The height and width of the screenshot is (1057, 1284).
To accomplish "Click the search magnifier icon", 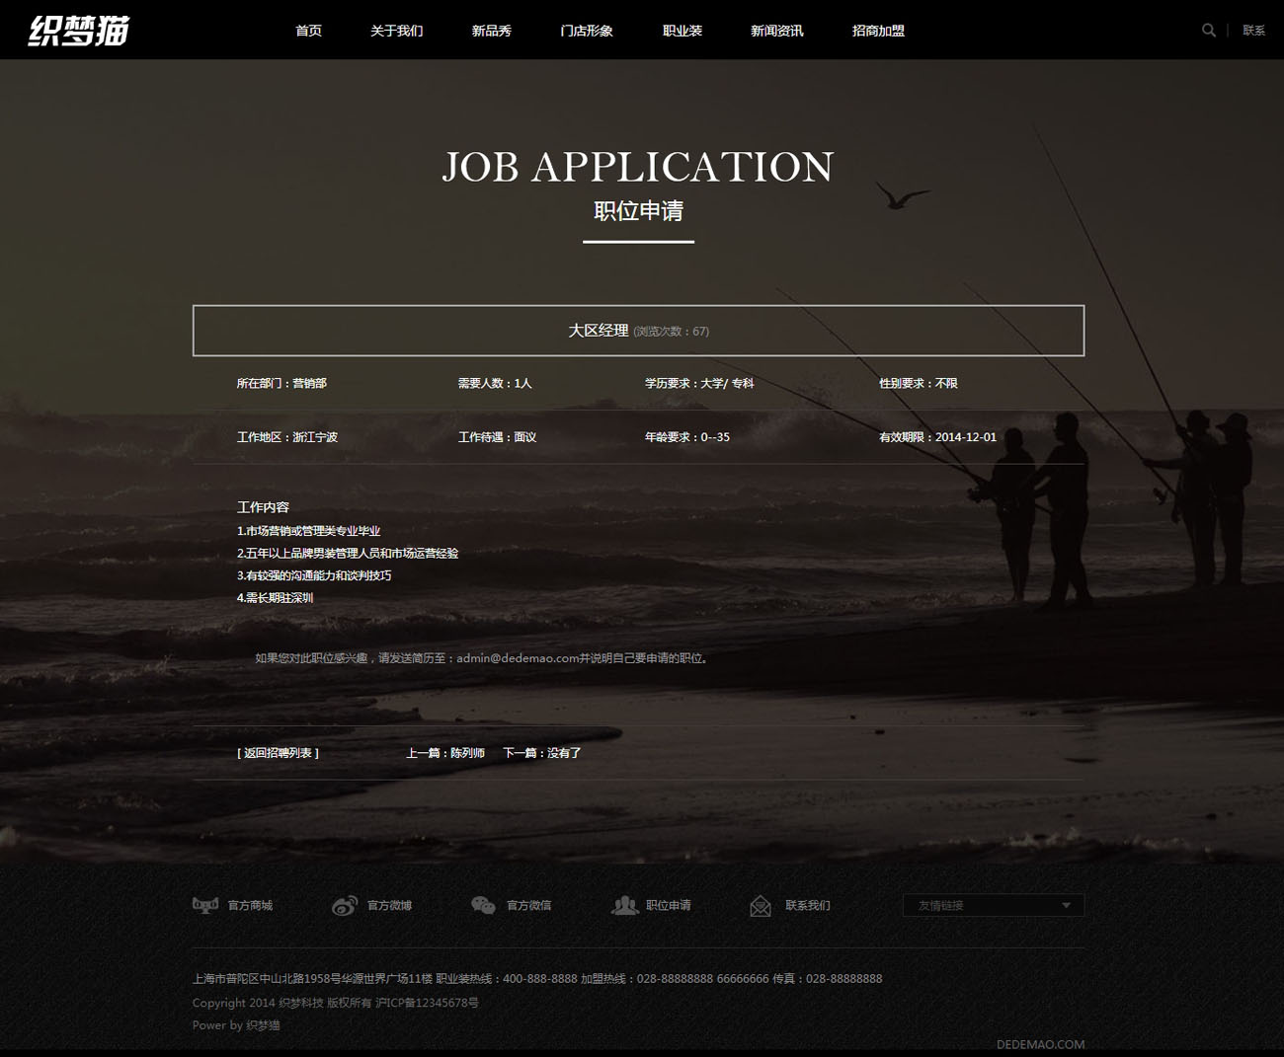I will (x=1208, y=31).
